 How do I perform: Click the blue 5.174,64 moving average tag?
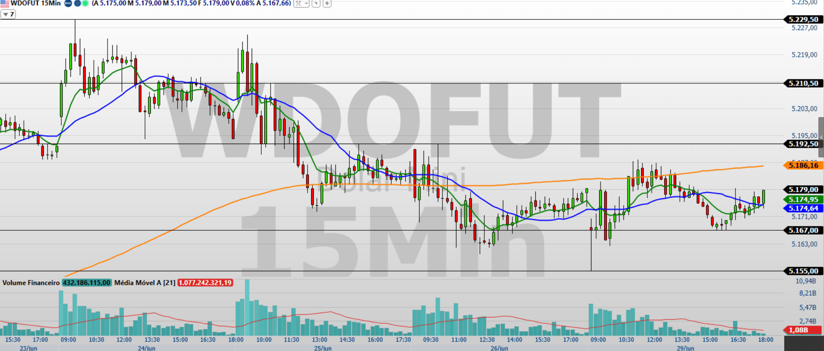803,208
